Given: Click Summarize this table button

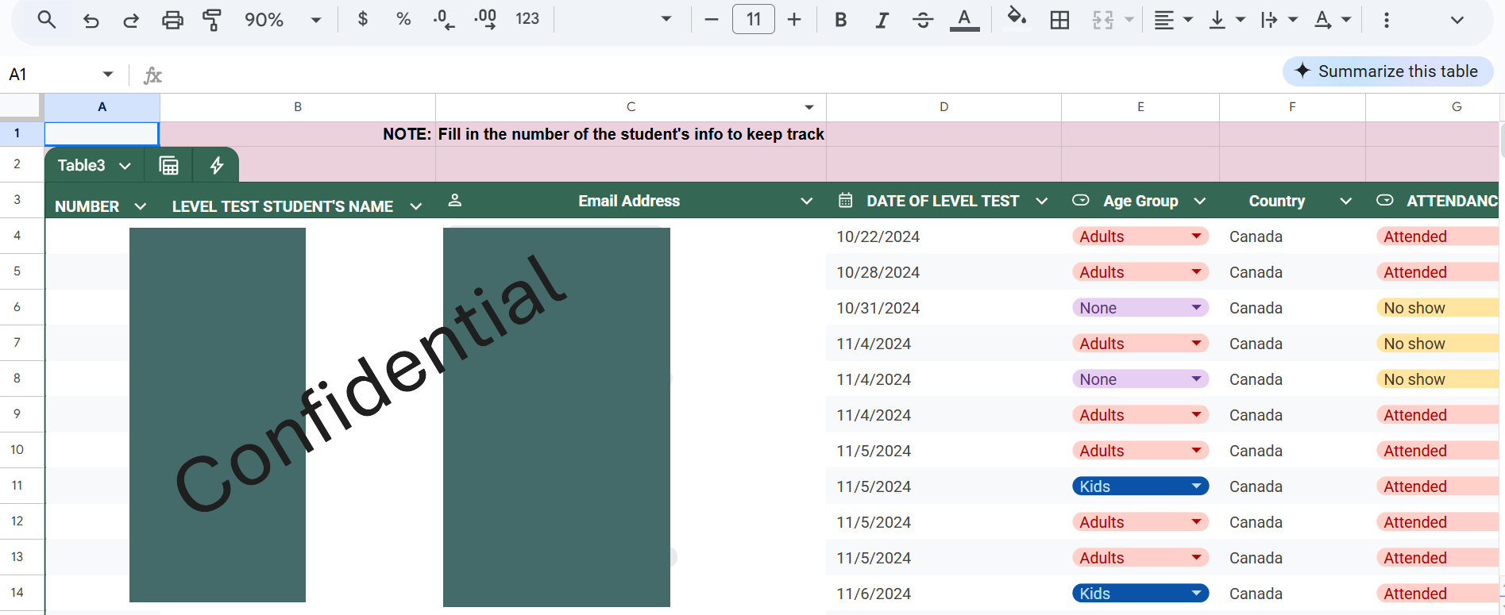Looking at the screenshot, I should click(1387, 71).
